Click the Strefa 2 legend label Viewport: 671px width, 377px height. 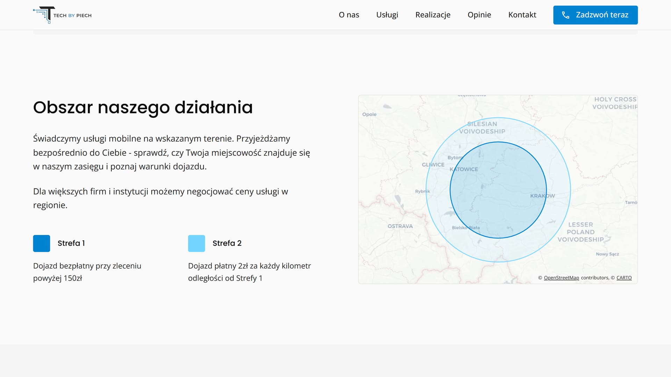227,243
